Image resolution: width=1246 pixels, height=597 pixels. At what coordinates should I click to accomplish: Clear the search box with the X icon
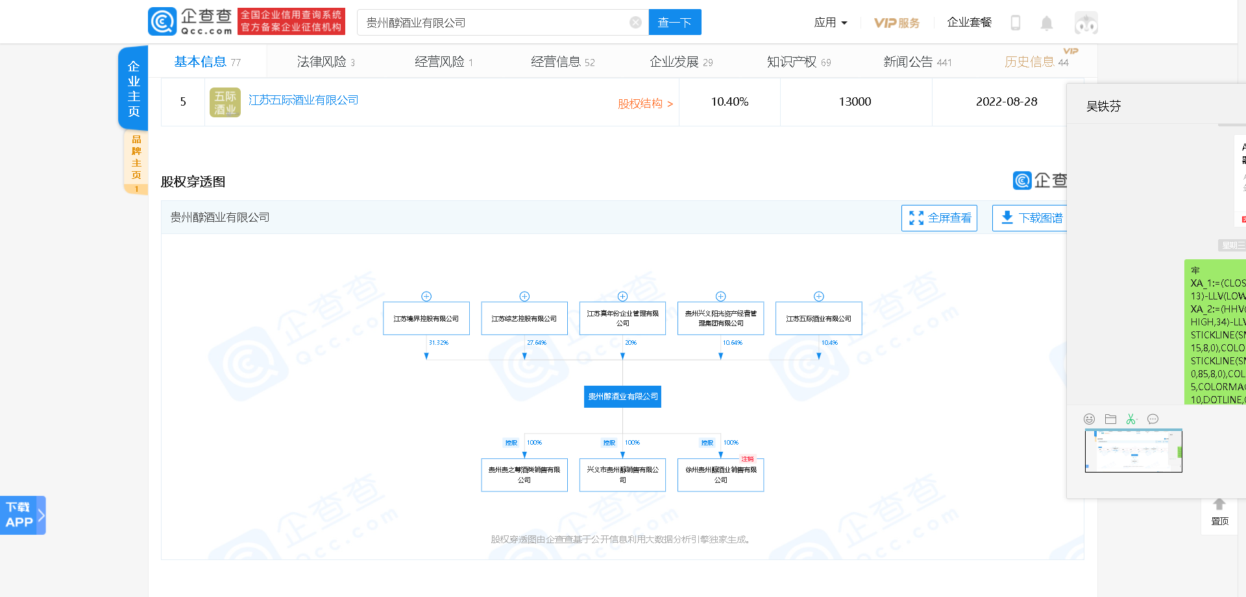click(635, 23)
